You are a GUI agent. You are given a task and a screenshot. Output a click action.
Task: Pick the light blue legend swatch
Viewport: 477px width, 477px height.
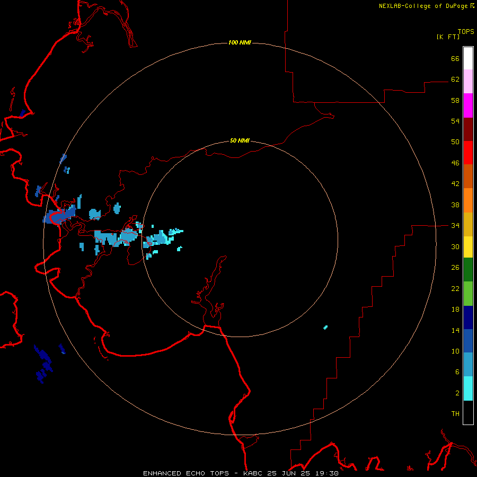tap(468, 365)
